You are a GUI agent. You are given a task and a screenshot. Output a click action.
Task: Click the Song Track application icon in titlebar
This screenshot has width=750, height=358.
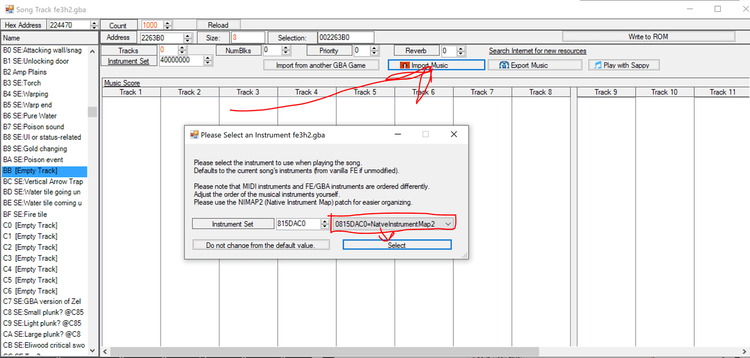pos(8,9)
